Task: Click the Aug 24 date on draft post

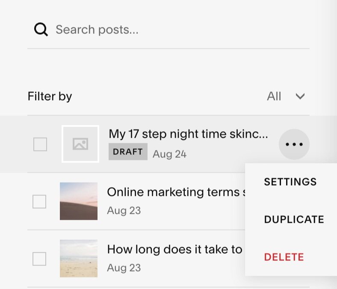Action: point(170,154)
